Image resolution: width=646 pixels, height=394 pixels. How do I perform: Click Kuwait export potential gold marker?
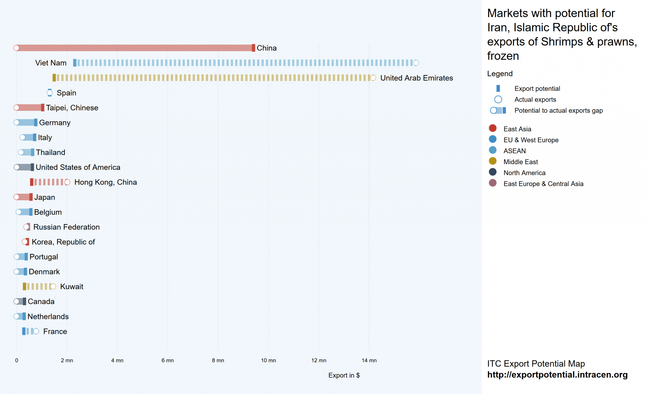pos(24,287)
